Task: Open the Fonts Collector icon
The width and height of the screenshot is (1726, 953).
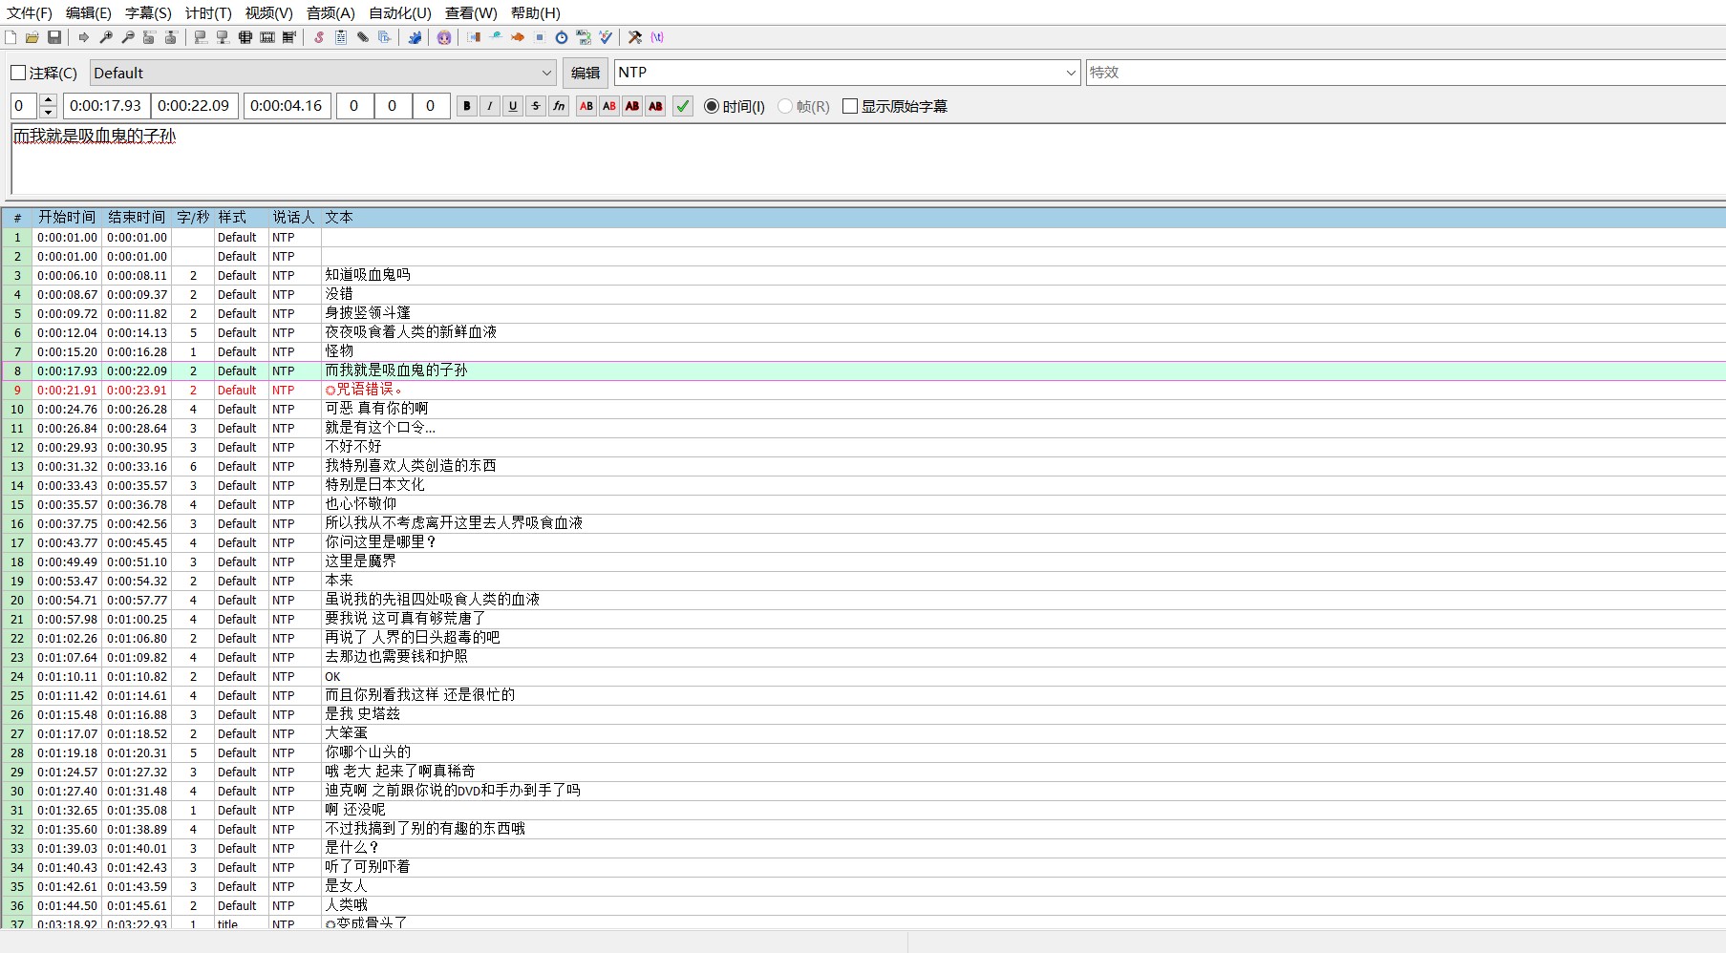Action: [385, 37]
